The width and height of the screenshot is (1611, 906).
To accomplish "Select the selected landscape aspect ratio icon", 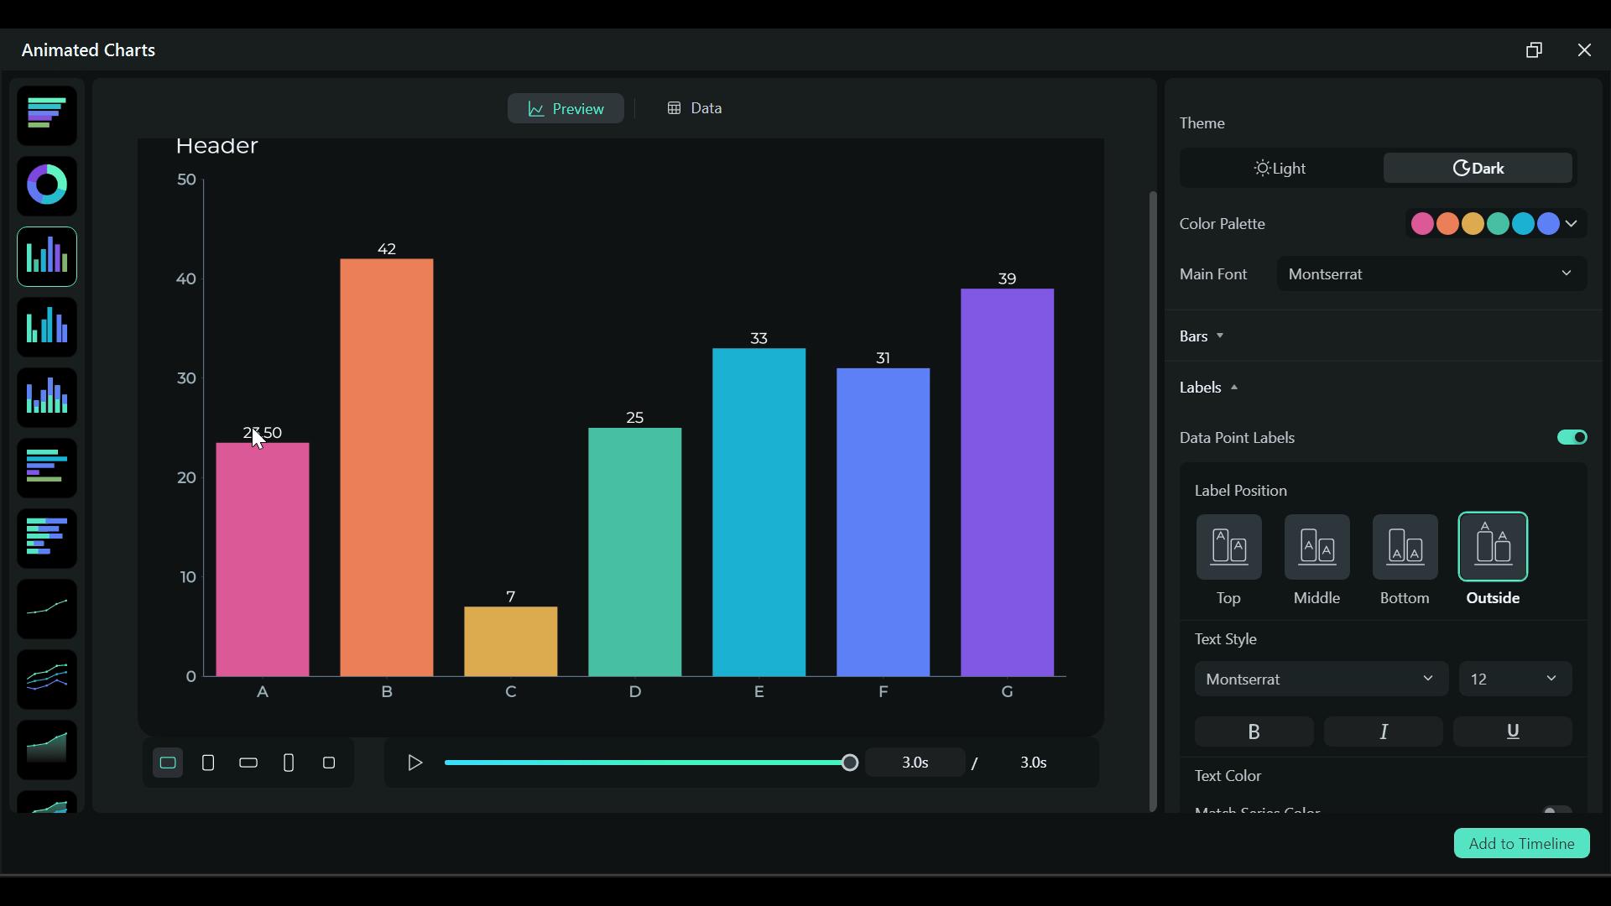I will [x=168, y=763].
